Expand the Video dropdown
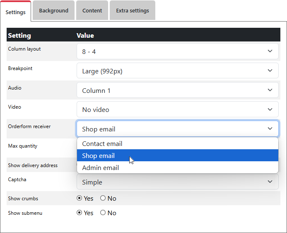This screenshot has height=233, width=287. [x=177, y=109]
